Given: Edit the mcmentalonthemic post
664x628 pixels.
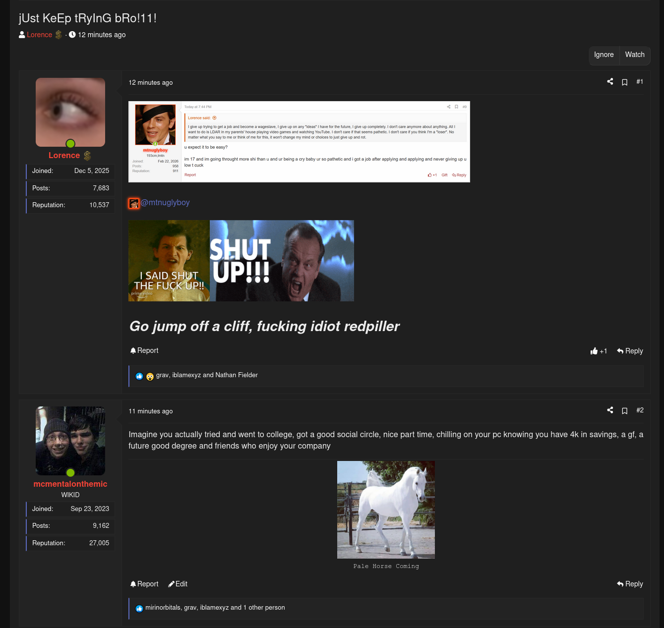Looking at the screenshot, I should tap(178, 584).
